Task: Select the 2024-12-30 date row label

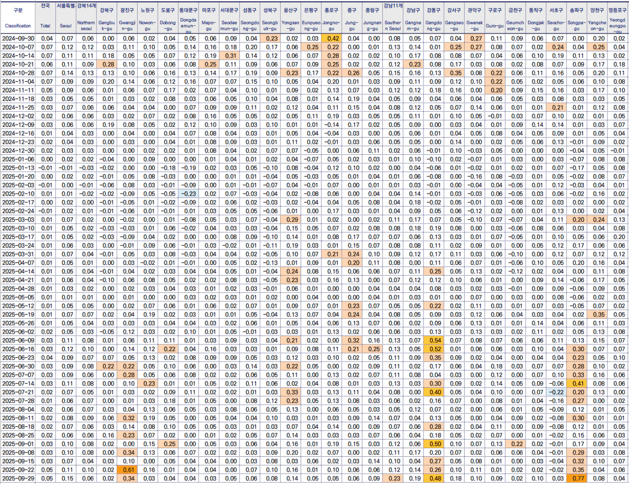Action: pyautogui.click(x=18, y=151)
